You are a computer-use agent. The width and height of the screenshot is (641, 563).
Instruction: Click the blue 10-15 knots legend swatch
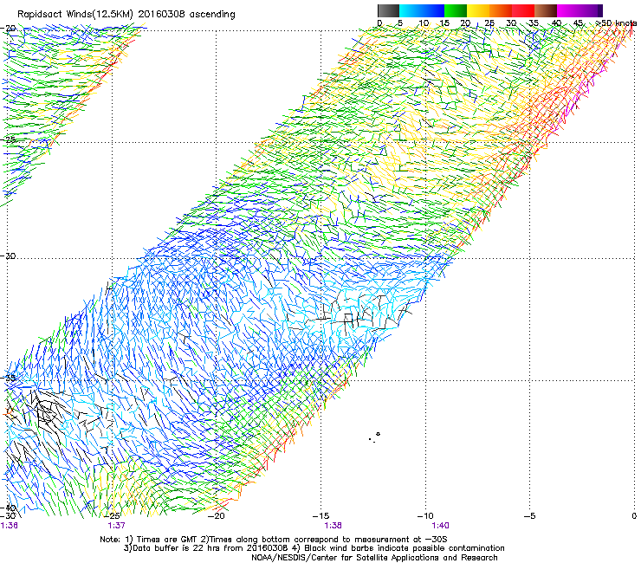pyautogui.click(x=433, y=10)
